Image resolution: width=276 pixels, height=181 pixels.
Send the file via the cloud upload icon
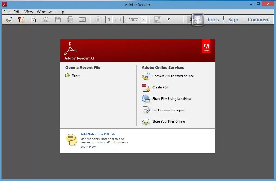tap(46, 19)
